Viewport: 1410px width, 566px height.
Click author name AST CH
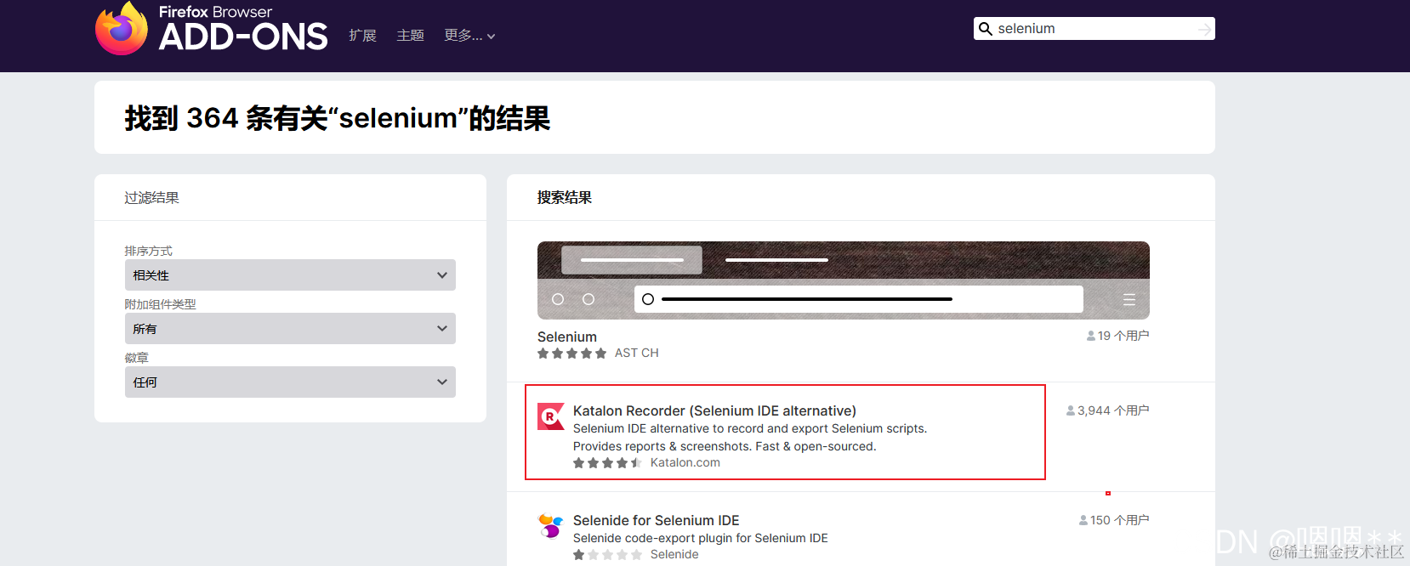click(637, 353)
